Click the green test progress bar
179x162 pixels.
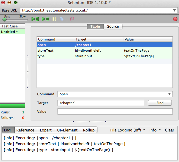(x=12, y=106)
